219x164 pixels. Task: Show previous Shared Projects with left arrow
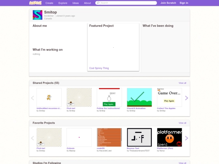(32, 98)
